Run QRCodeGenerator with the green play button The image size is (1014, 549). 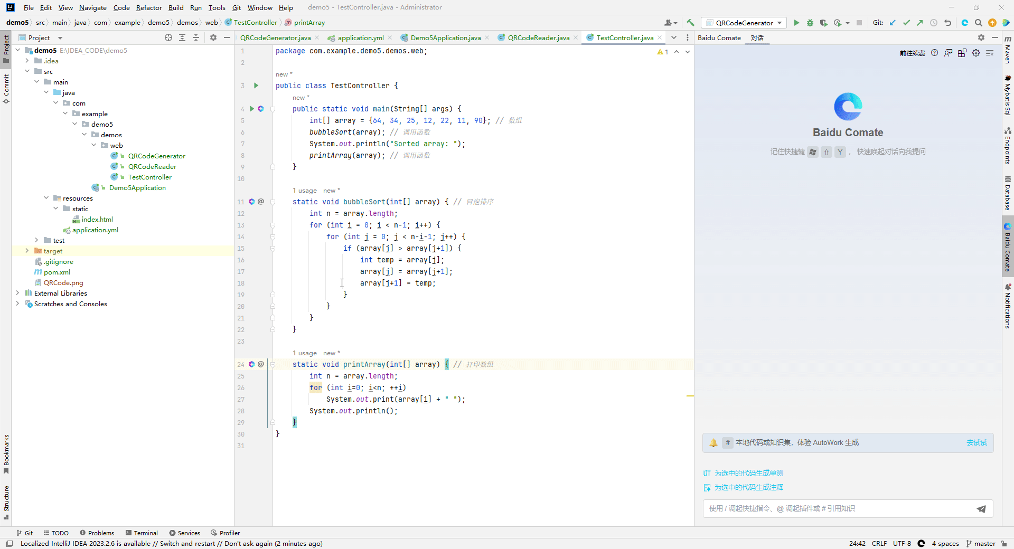coord(796,23)
